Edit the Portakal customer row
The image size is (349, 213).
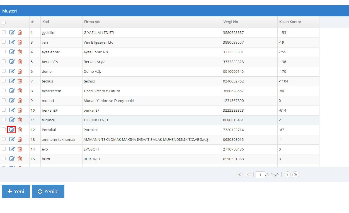(12, 130)
